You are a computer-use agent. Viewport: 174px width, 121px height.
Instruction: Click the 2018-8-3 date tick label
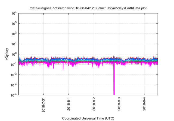pos(119,104)
